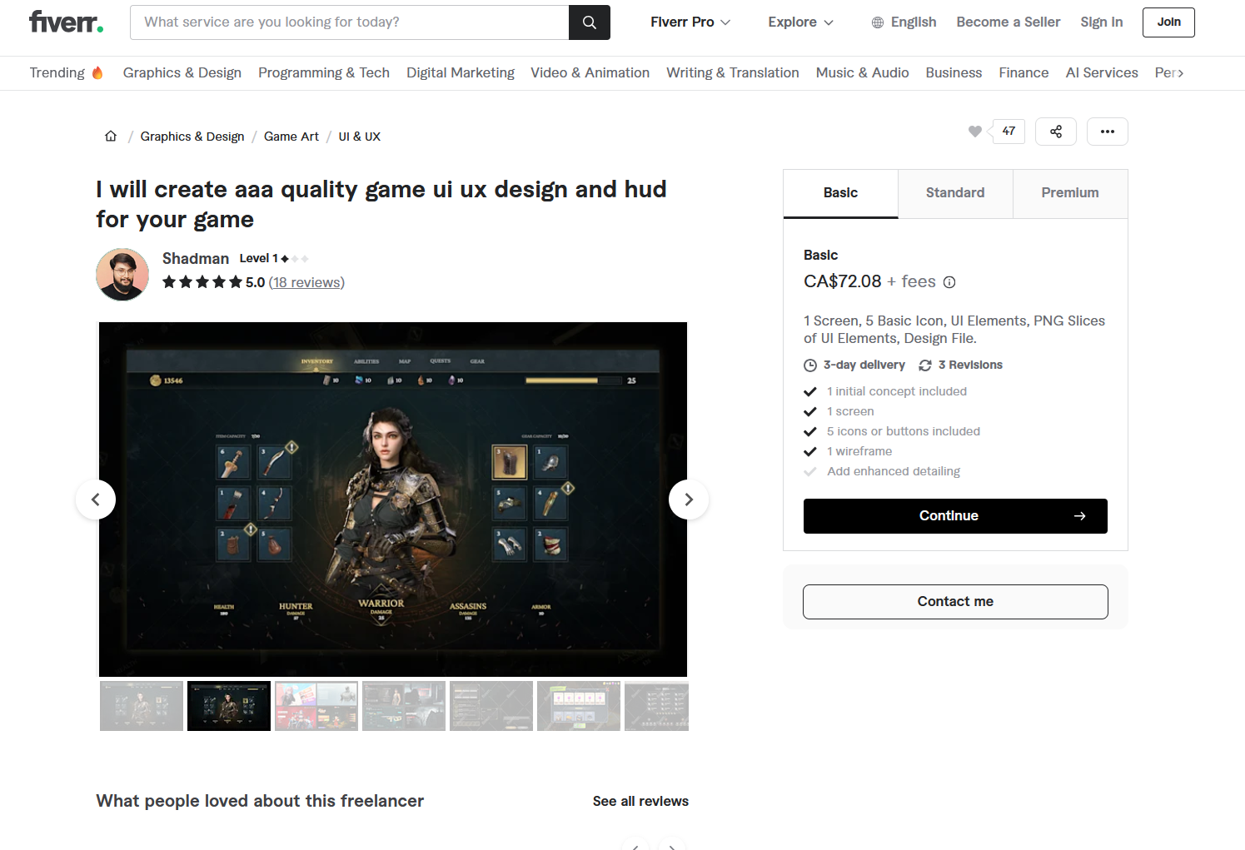
Task: Open Graphics & Design category menu
Action: (x=182, y=73)
